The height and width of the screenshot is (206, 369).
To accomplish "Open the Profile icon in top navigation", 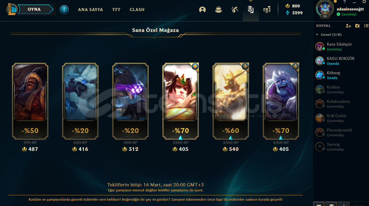I will click(x=202, y=10).
